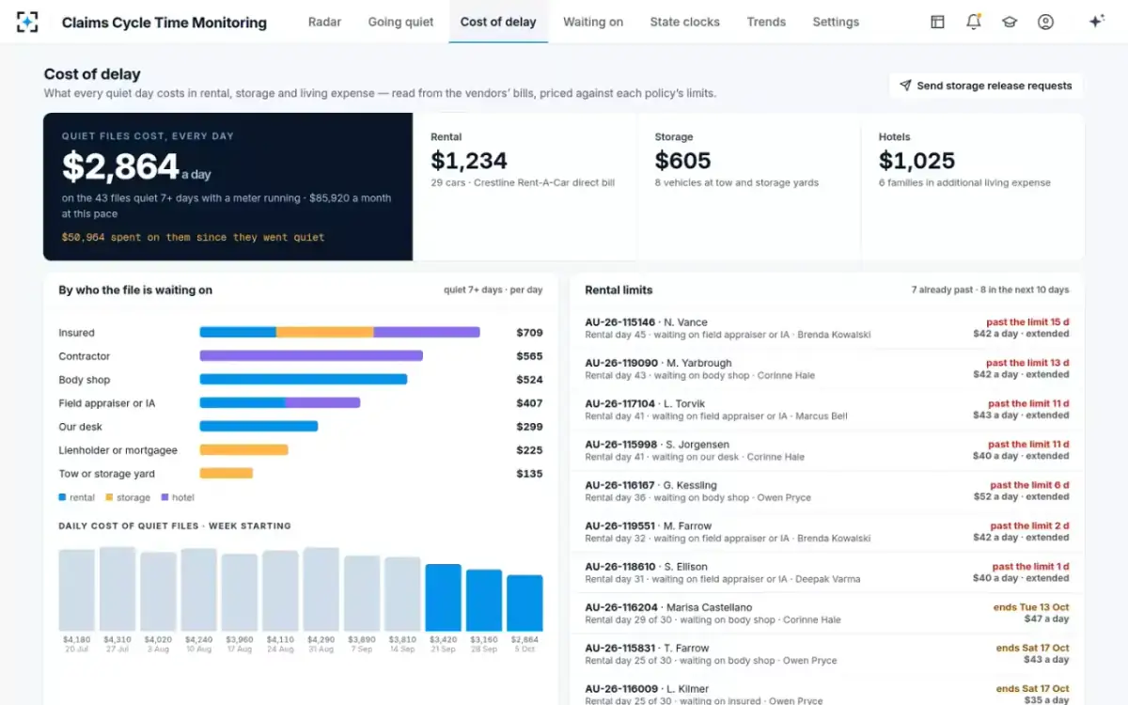Click the Contractor hotel bar
The width and height of the screenshot is (1128, 705).
[x=311, y=355]
